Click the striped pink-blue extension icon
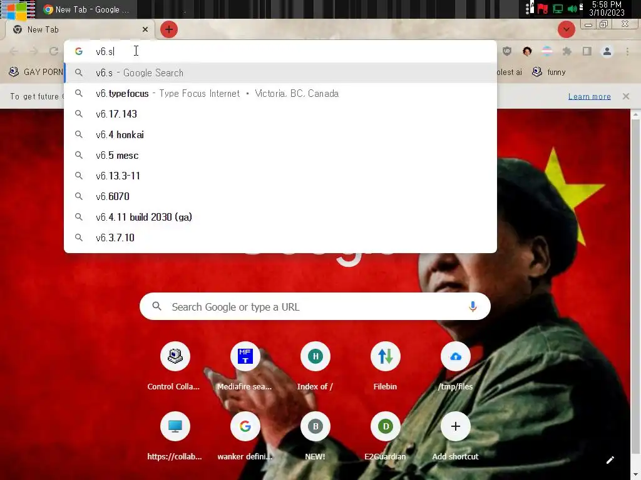641x480 pixels. tap(547, 51)
